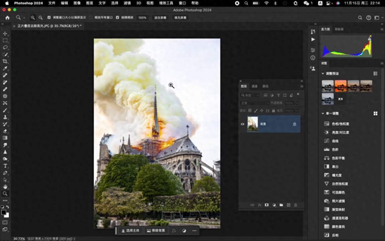
Task: Open the 图像 menu
Action: 77,3
